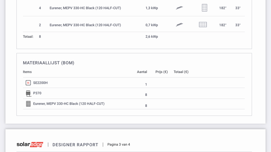Click the SE2200H inverter icon

coord(28,83)
